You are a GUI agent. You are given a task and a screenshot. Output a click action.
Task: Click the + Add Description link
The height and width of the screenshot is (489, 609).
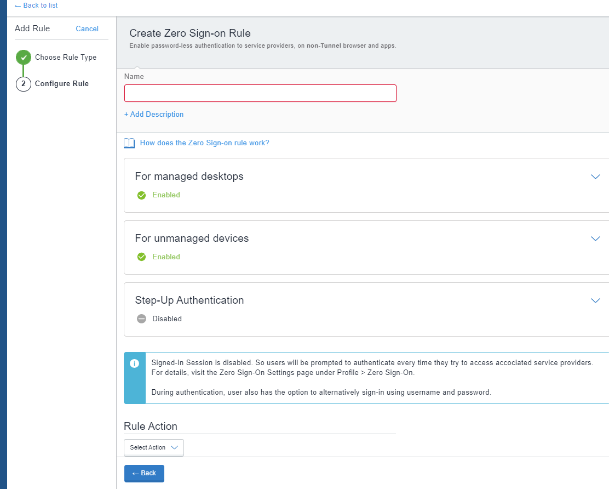(154, 115)
